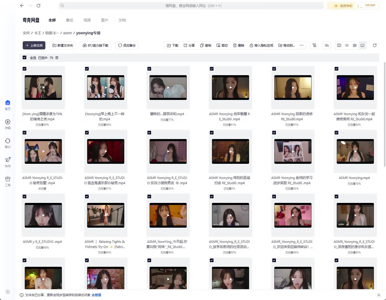Switch to the 视频 tab

[87, 20]
